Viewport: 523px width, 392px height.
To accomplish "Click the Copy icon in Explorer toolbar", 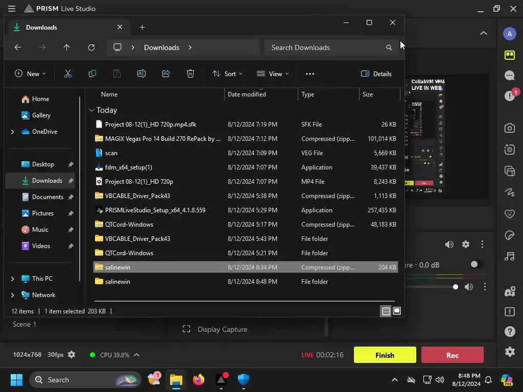I will [92, 73].
